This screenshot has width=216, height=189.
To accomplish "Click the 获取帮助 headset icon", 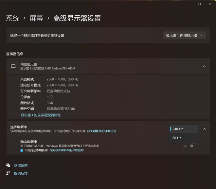I will tap(8, 165).
